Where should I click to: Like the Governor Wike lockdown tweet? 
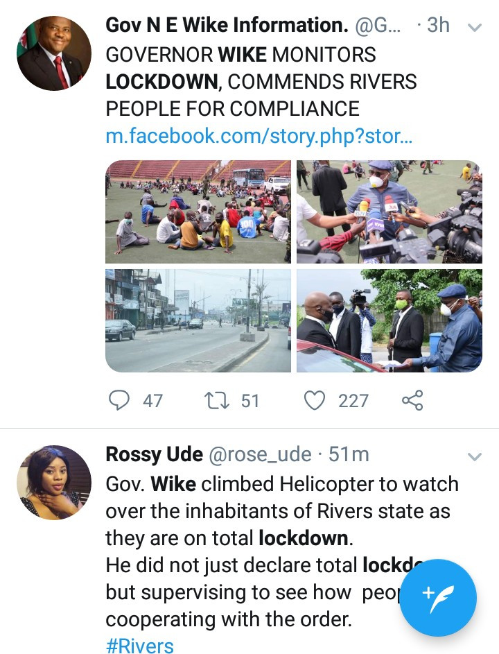tap(315, 400)
